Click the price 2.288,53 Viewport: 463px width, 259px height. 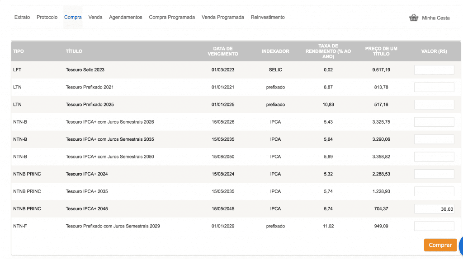point(381,174)
